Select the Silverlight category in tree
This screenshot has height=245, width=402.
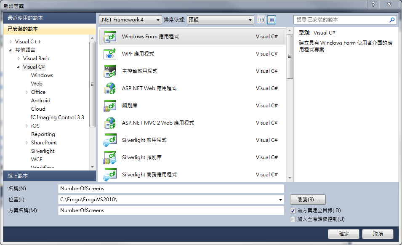coord(43,151)
